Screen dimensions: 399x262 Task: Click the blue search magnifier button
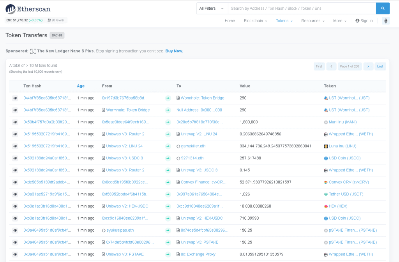pos(383,8)
